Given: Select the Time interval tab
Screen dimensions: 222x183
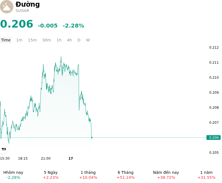Looking at the screenshot, I should click(x=6, y=40).
